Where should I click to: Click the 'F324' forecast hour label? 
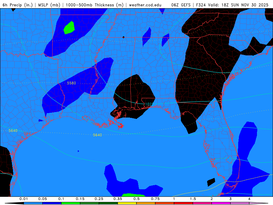(201, 5)
